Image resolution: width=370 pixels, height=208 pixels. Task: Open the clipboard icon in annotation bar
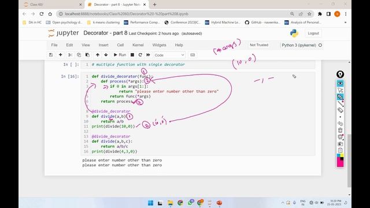[x=340, y=150]
